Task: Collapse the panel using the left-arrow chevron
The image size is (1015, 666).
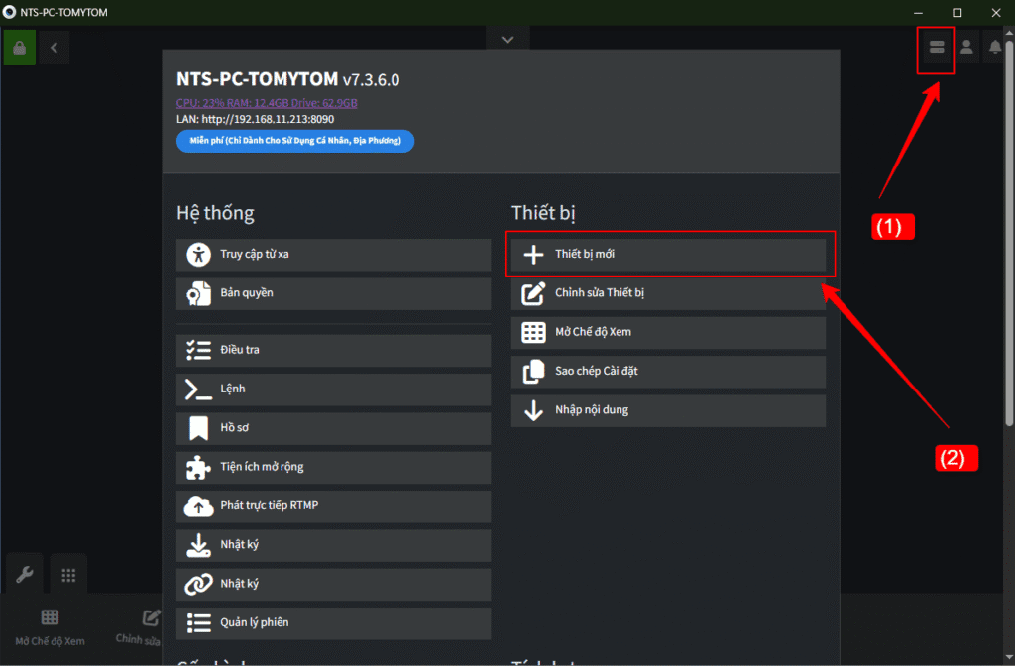Action: (x=54, y=47)
